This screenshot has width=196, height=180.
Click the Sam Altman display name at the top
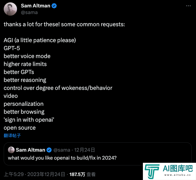(x=36, y=6)
